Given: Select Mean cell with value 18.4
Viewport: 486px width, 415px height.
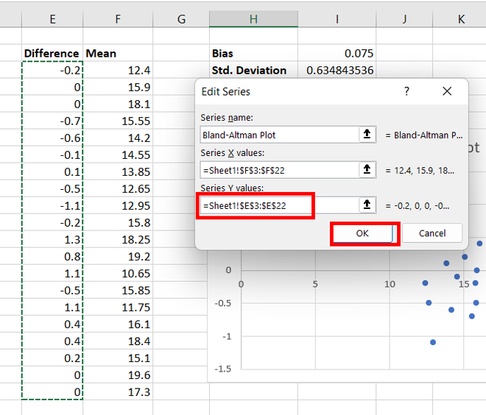Looking at the screenshot, I should tap(118, 341).
